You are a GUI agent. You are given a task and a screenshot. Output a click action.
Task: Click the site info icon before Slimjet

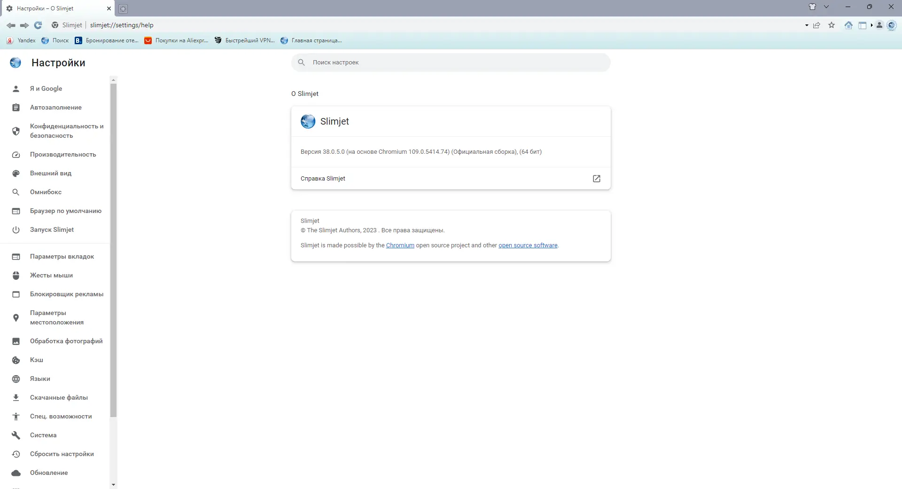55,25
